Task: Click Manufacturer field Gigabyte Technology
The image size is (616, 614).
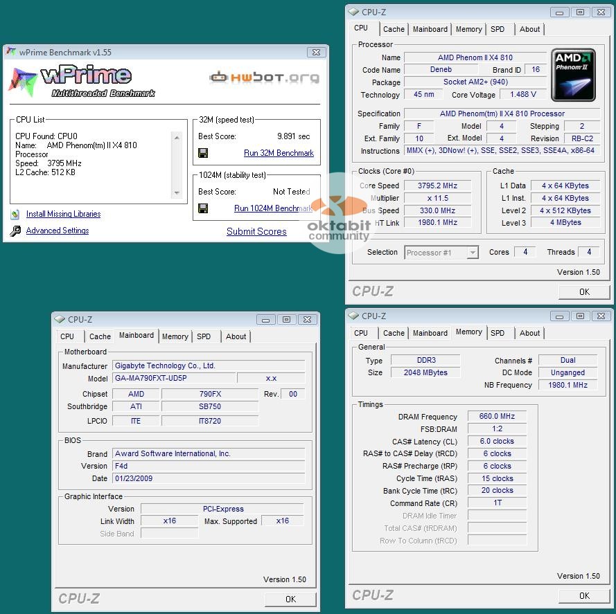Action: pos(208,365)
